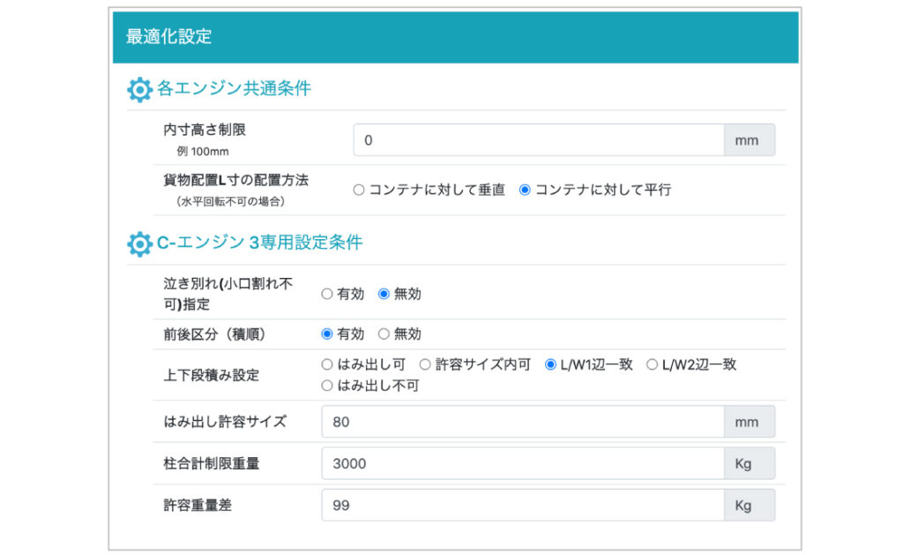The image size is (903, 555).
Task: Click gear icon beside C-エンジン 3専用設定条件
Action: (139, 244)
